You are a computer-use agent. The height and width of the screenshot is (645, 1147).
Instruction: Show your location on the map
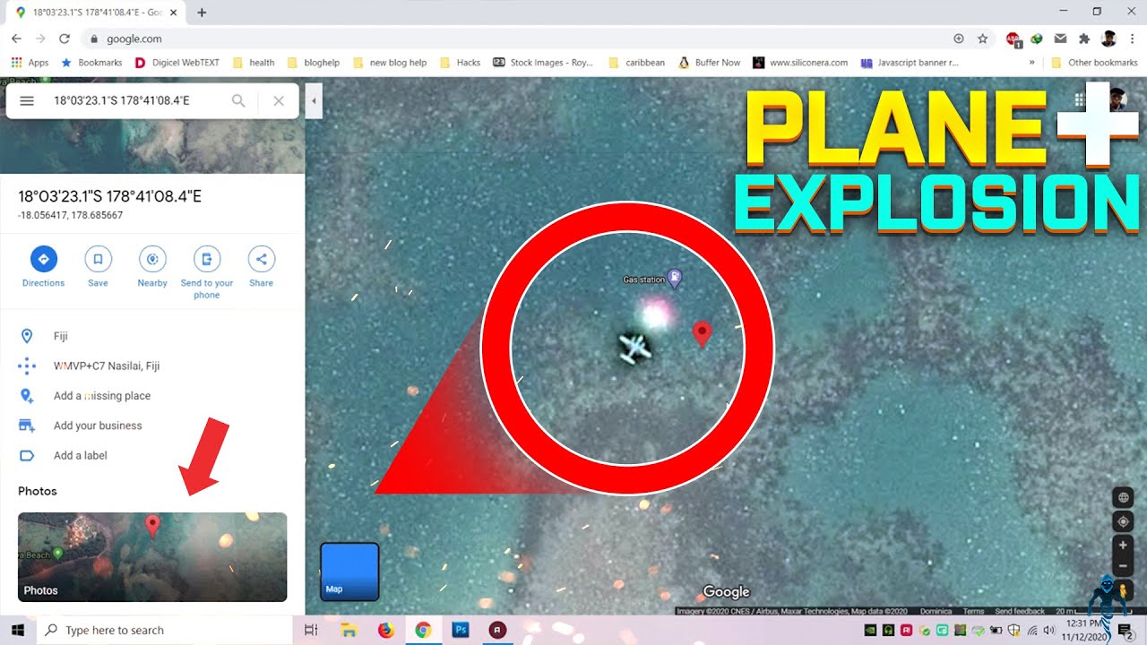(x=1123, y=521)
